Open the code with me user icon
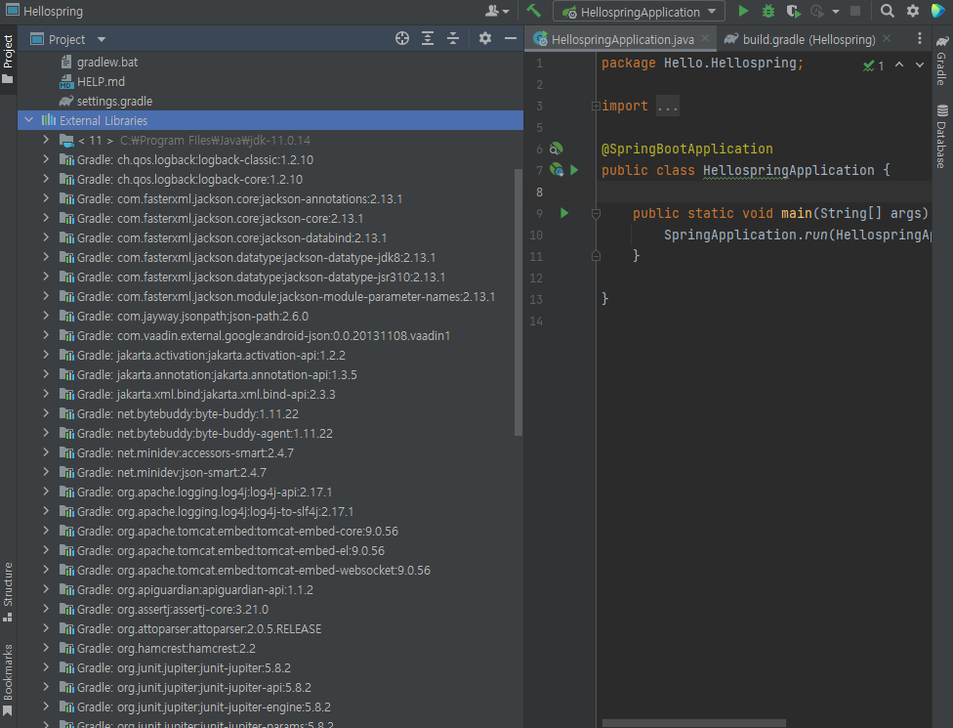Screen dimensions: 953x728 click(497, 11)
